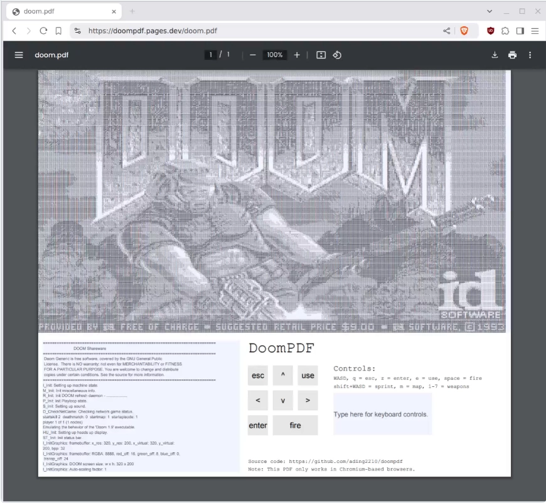Reload the page

coord(43,31)
